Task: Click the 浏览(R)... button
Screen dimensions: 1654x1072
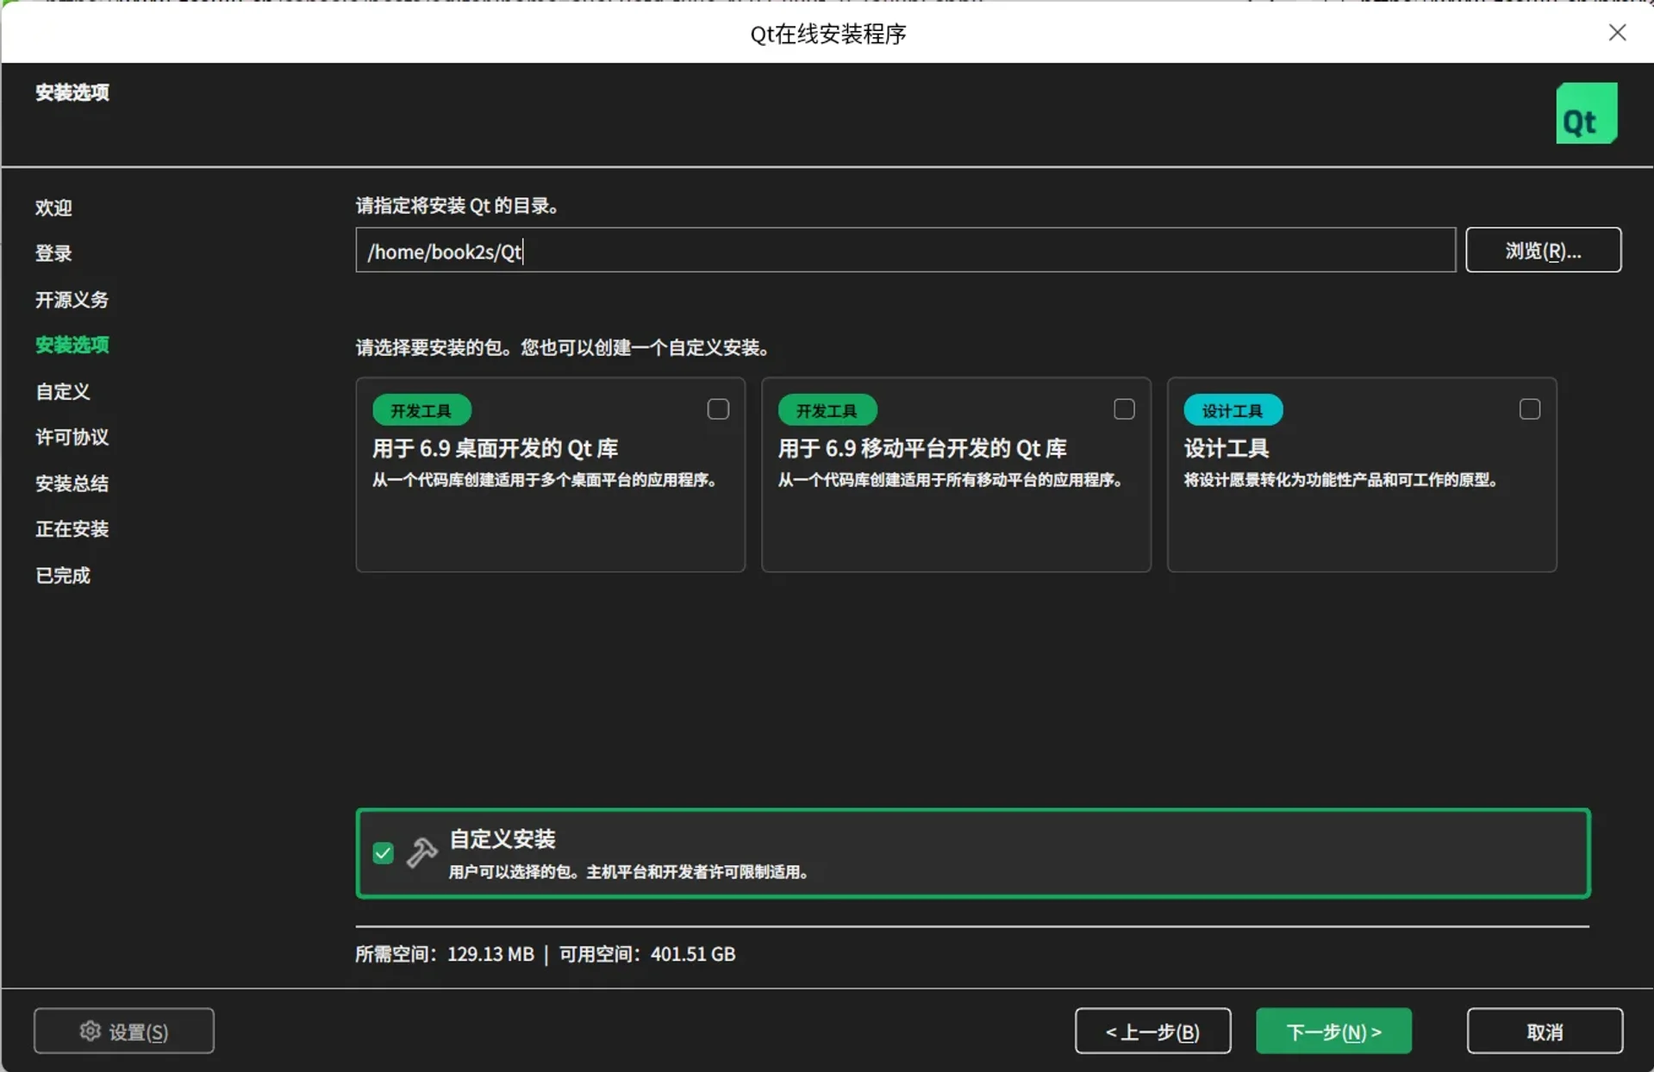Action: [1544, 250]
